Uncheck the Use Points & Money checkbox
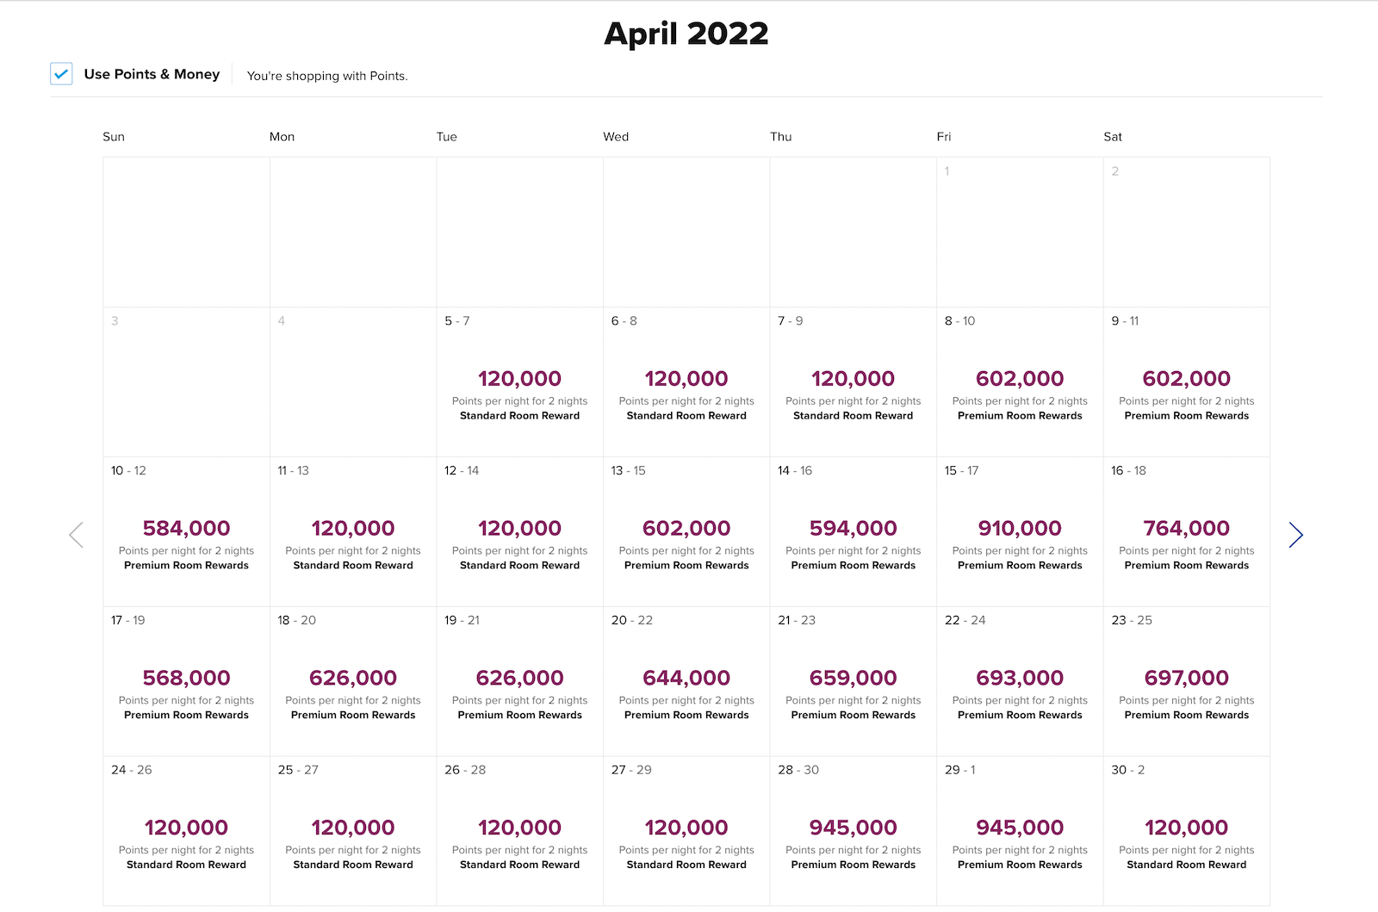 61,74
